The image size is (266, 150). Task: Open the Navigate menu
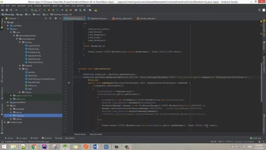pyautogui.click(x=22, y=6)
